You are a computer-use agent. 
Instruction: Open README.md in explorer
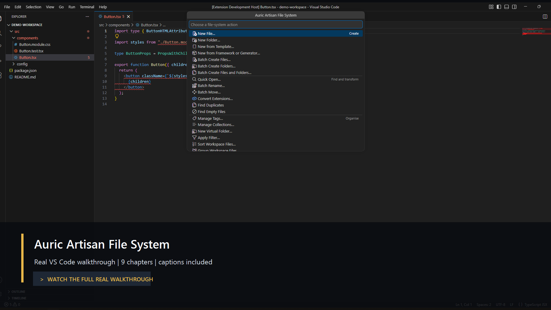[x=50, y=77]
